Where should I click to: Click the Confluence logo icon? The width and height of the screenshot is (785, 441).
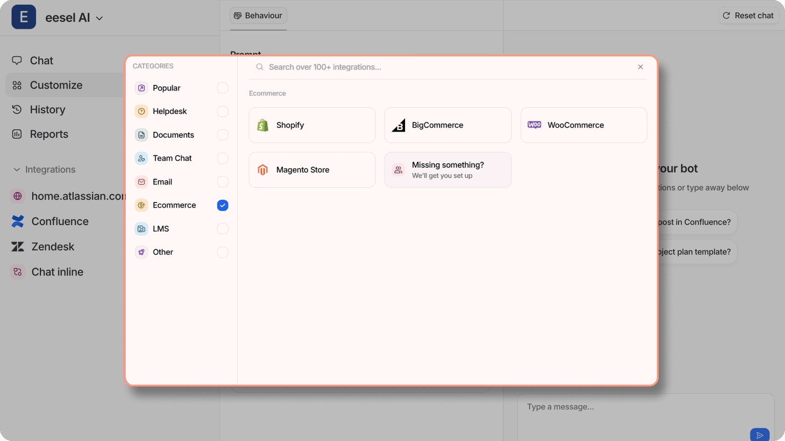tap(18, 221)
